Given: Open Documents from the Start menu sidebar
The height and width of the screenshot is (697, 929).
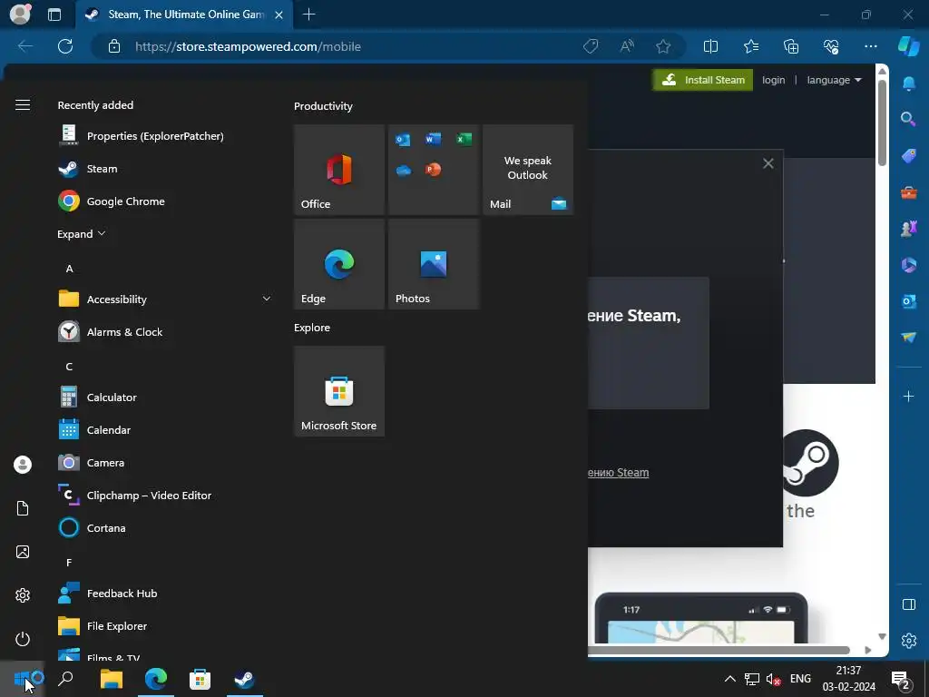Looking at the screenshot, I should point(23,508).
